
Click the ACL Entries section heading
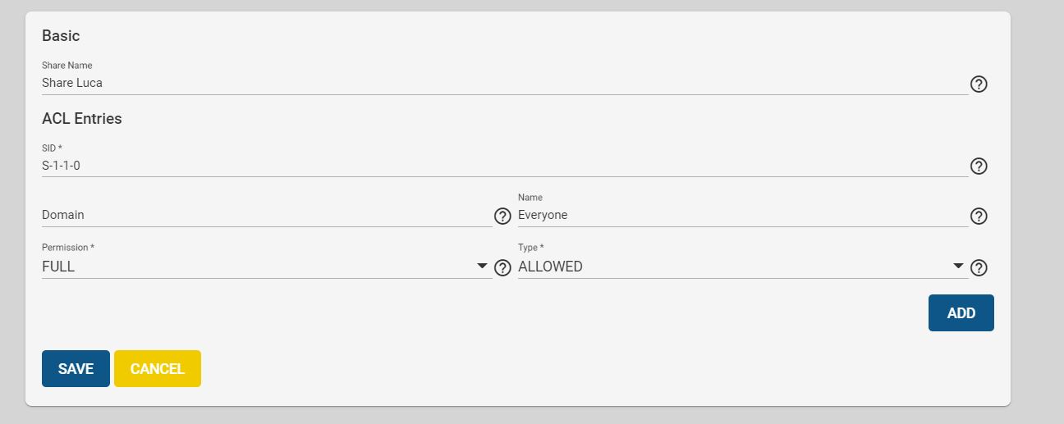click(82, 119)
